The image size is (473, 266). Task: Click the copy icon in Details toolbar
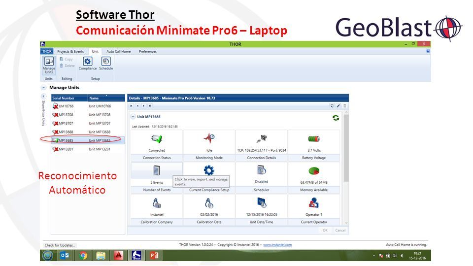[332, 106]
